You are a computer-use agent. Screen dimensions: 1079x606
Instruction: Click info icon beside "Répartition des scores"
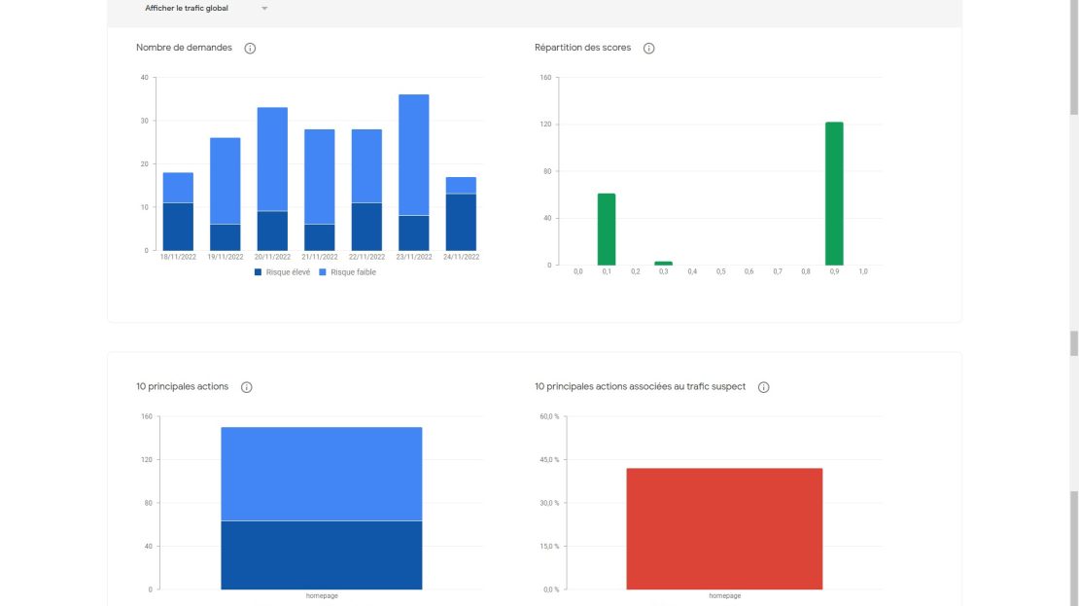(649, 49)
